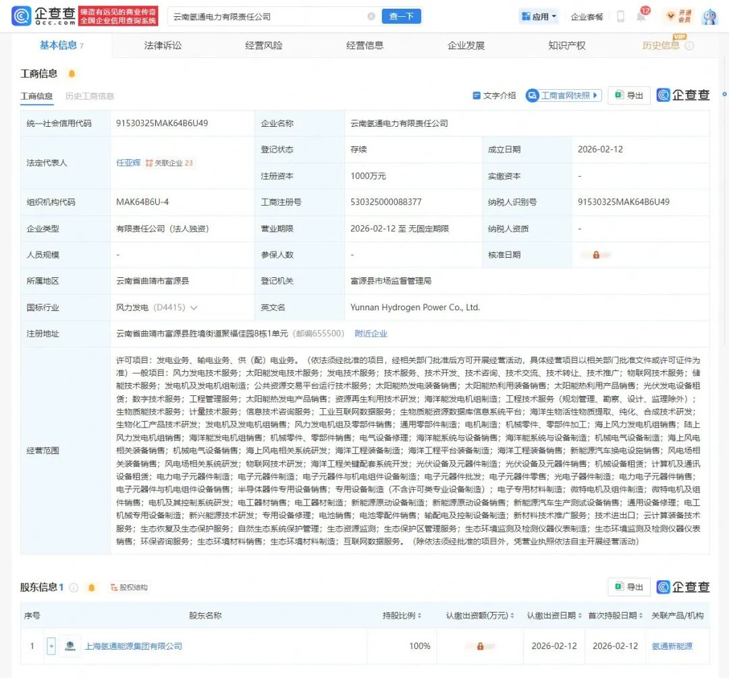729x678 pixels.
Task: Expand shareholder row with plus button
Action: pyautogui.click(x=51, y=646)
